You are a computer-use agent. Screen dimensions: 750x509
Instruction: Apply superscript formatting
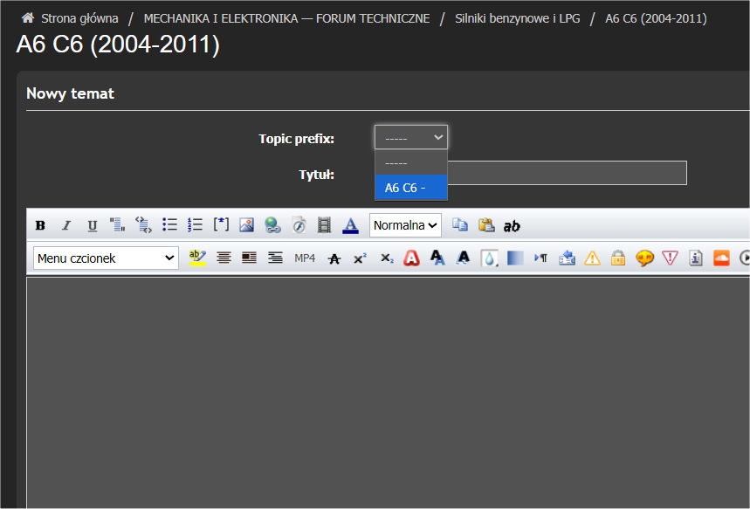(361, 258)
